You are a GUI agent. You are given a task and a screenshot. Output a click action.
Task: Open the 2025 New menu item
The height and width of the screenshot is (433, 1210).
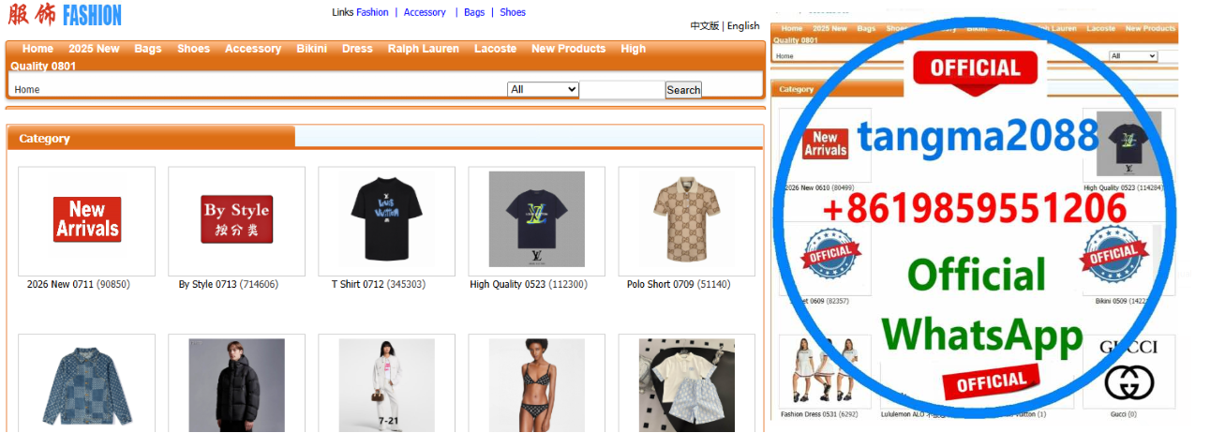tap(94, 49)
